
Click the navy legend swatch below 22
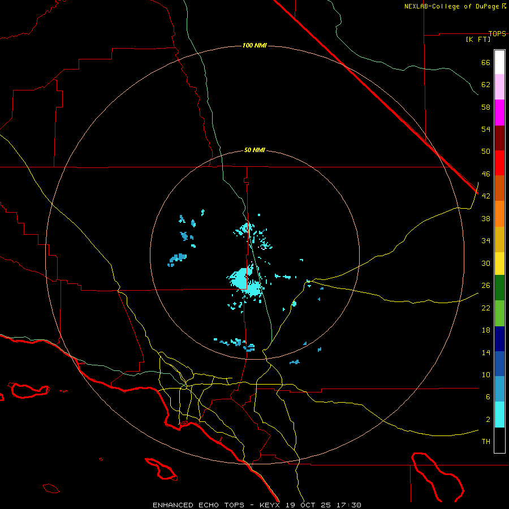499,339
